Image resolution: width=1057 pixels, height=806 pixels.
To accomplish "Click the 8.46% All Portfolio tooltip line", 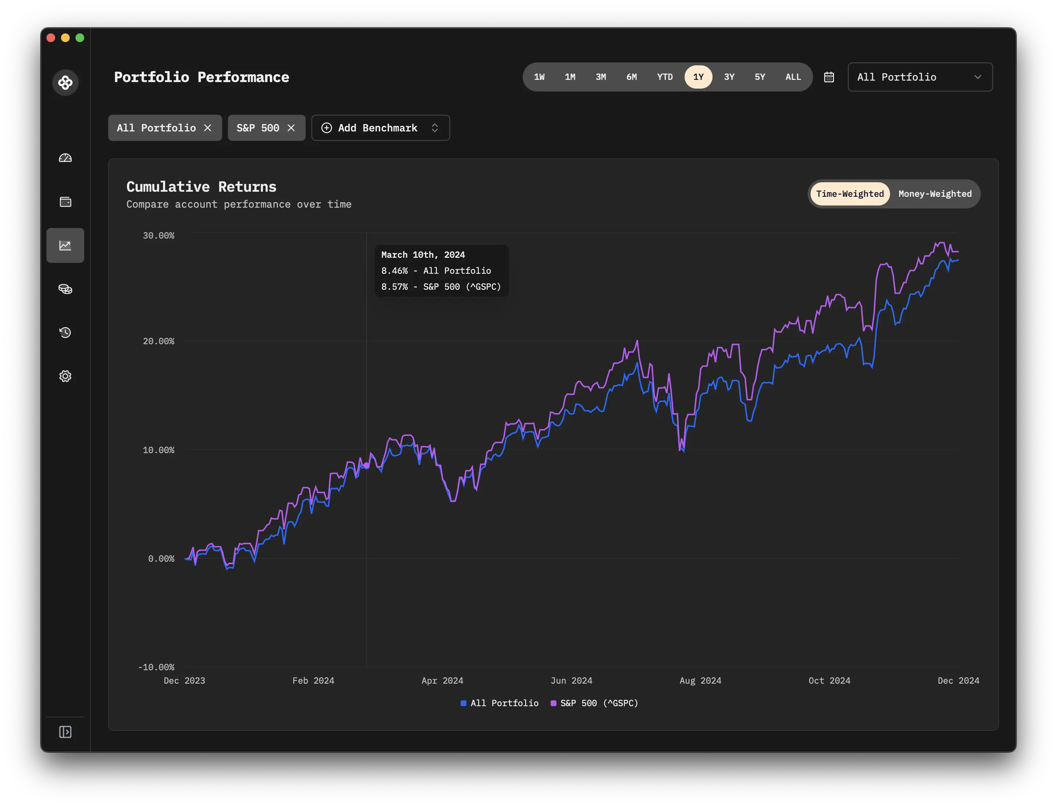I will click(436, 270).
